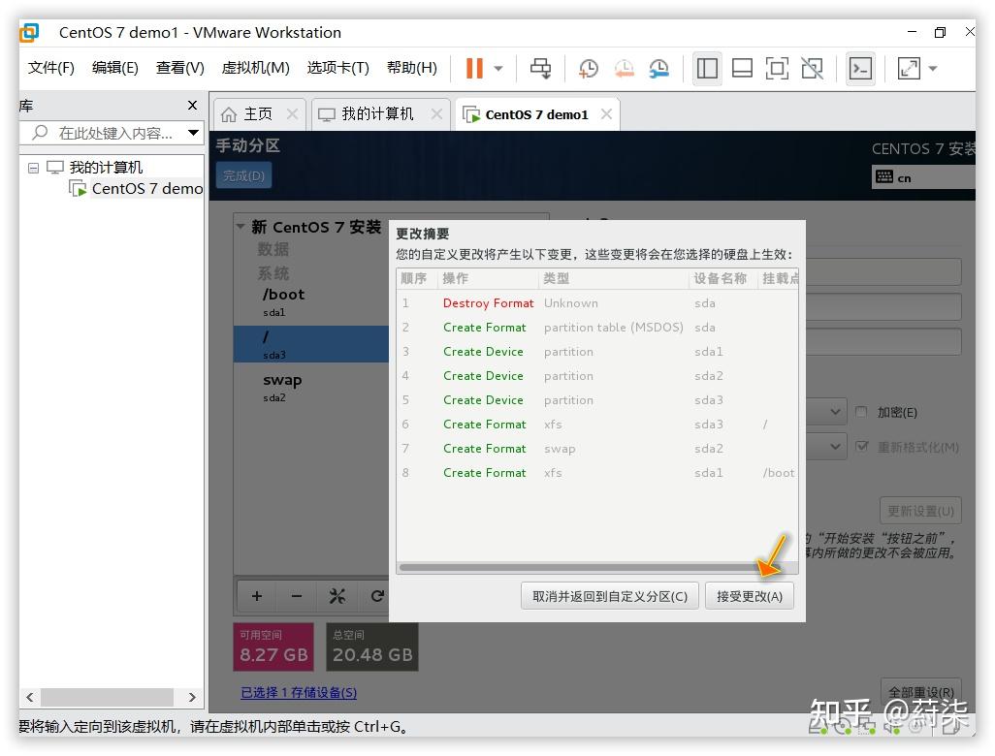995x756 pixels.
Task: Open the dropdown beside 重新格式化(M)
Action: coord(827,447)
